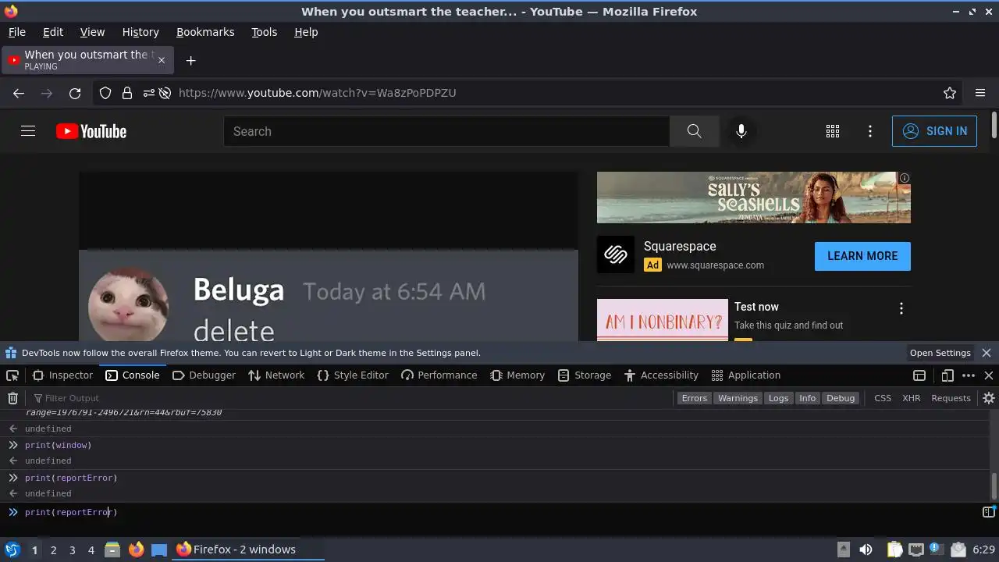Open the File menu
Image resolution: width=999 pixels, height=562 pixels.
pyautogui.click(x=17, y=32)
